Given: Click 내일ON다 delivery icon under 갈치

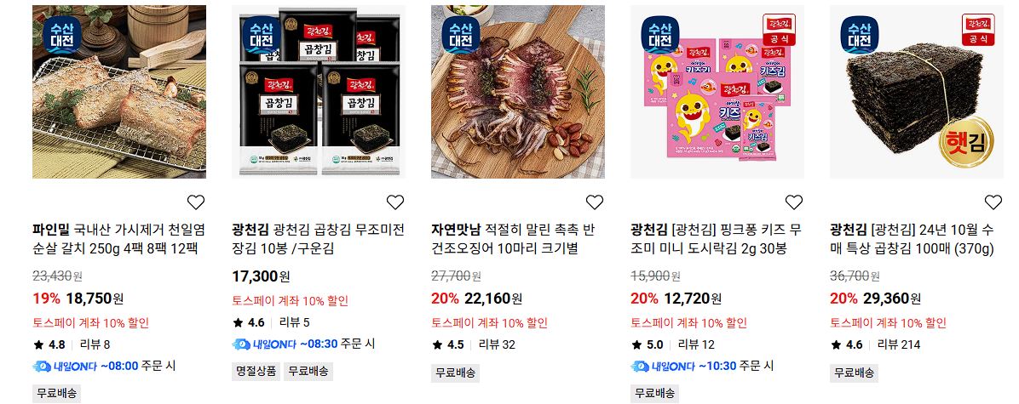Looking at the screenshot, I should coord(65,367).
